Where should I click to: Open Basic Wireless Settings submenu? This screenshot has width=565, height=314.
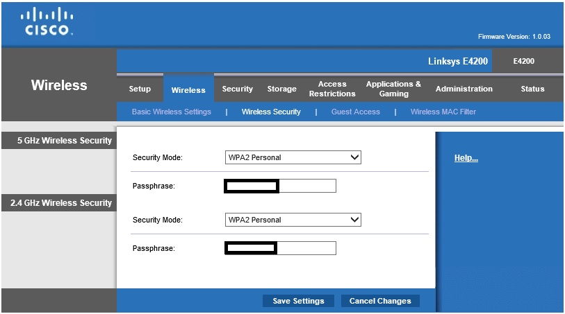click(172, 112)
